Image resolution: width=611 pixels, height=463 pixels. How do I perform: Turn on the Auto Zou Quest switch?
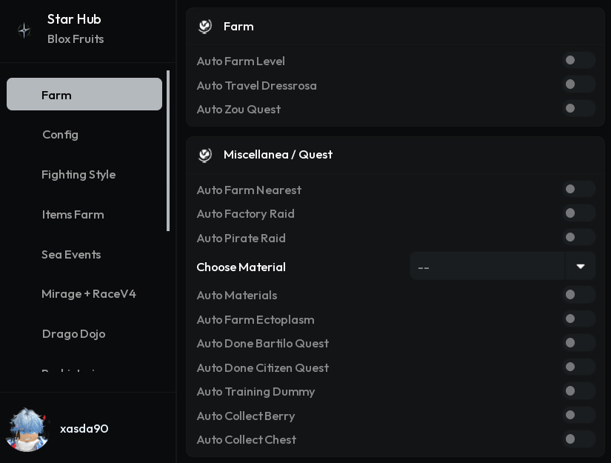[x=578, y=108]
